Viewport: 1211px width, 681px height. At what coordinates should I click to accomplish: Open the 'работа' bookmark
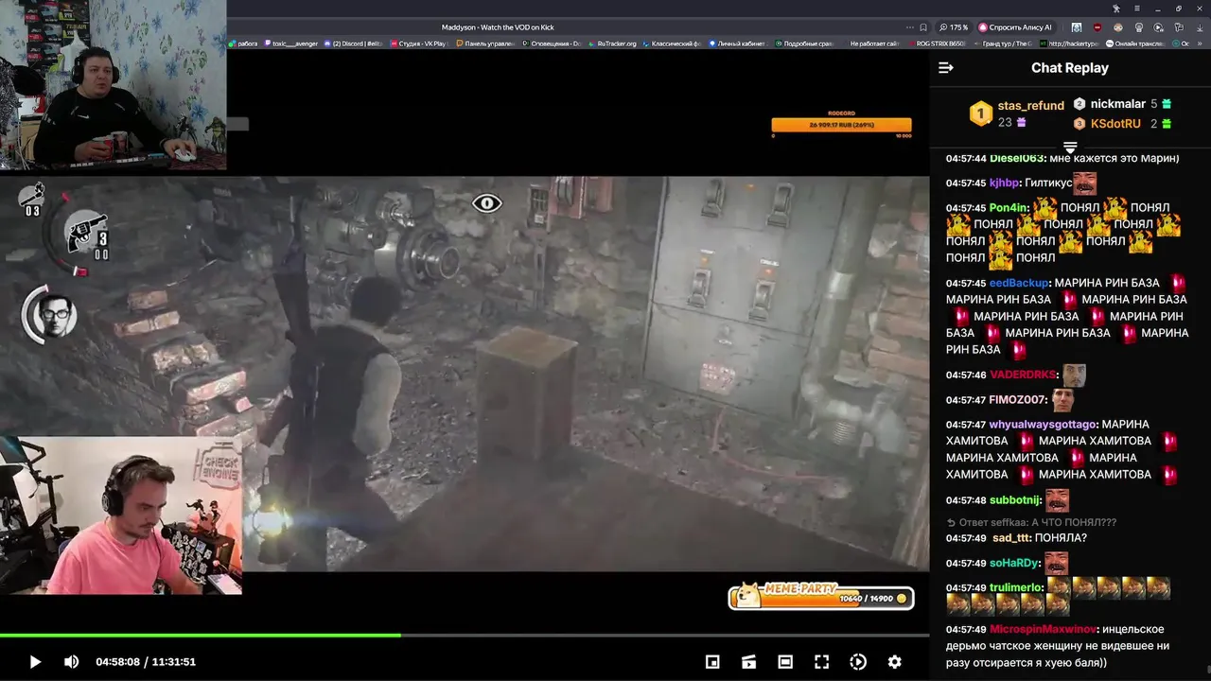coord(241,44)
